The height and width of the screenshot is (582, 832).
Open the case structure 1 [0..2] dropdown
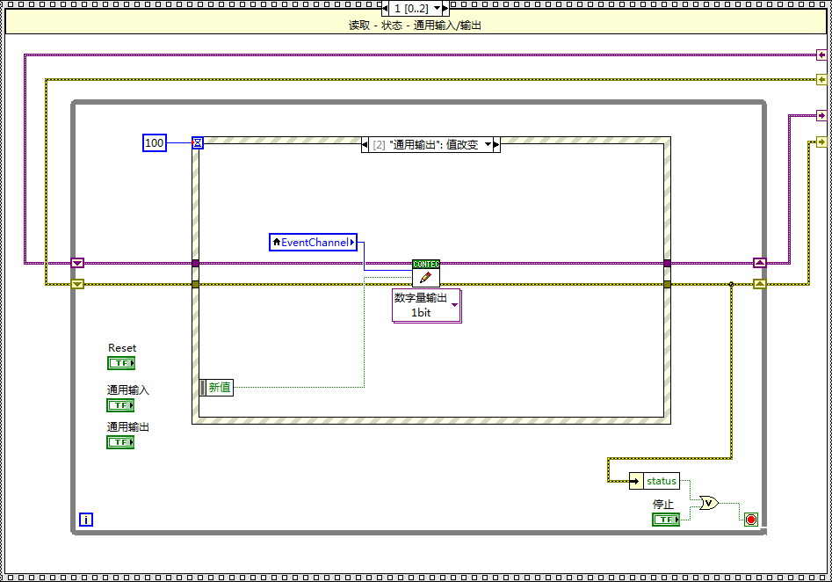coord(444,9)
